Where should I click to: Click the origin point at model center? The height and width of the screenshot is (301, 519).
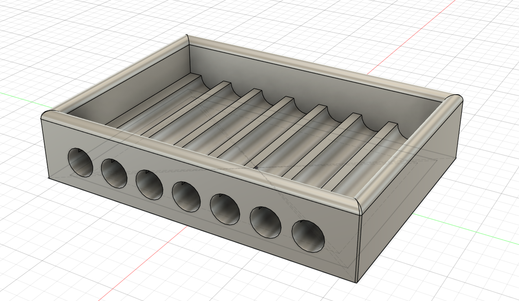click(256, 167)
